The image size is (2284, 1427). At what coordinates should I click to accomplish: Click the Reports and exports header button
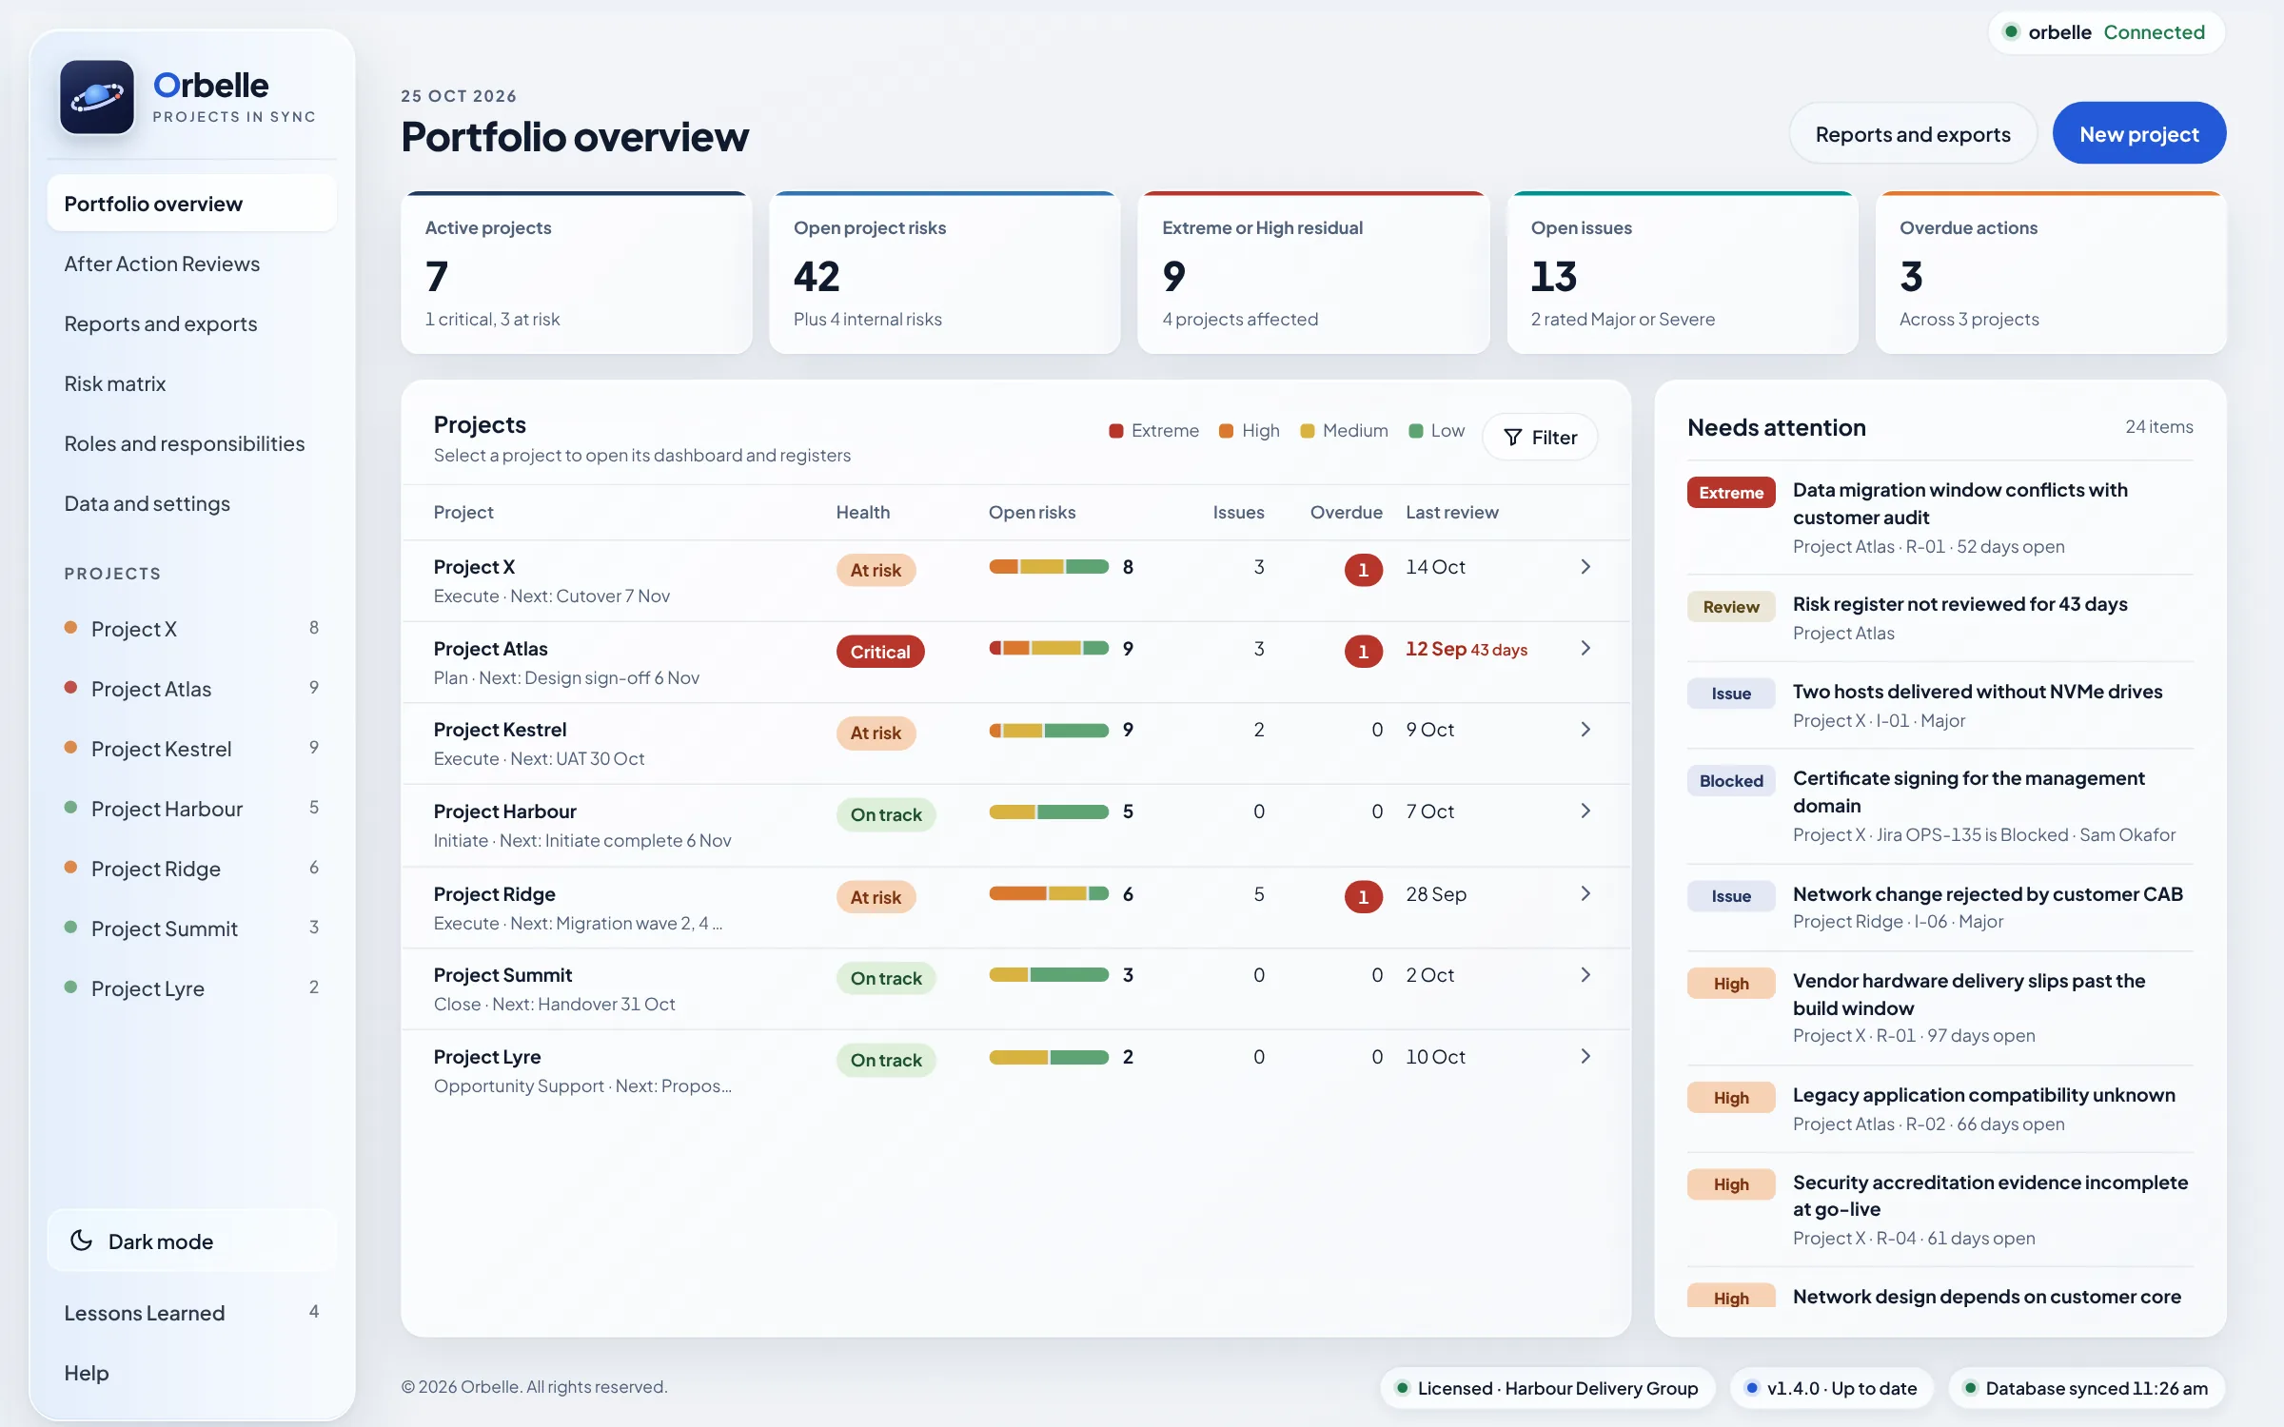pos(1913,134)
